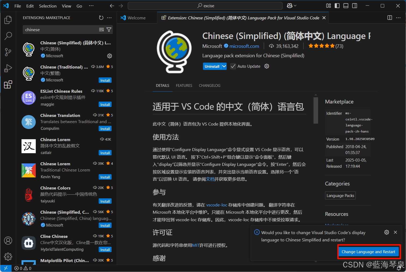Viewport: 406px width, 272px height.
Task: Install Chinese Lorem by Kevin Yang
Action: [x=105, y=177]
